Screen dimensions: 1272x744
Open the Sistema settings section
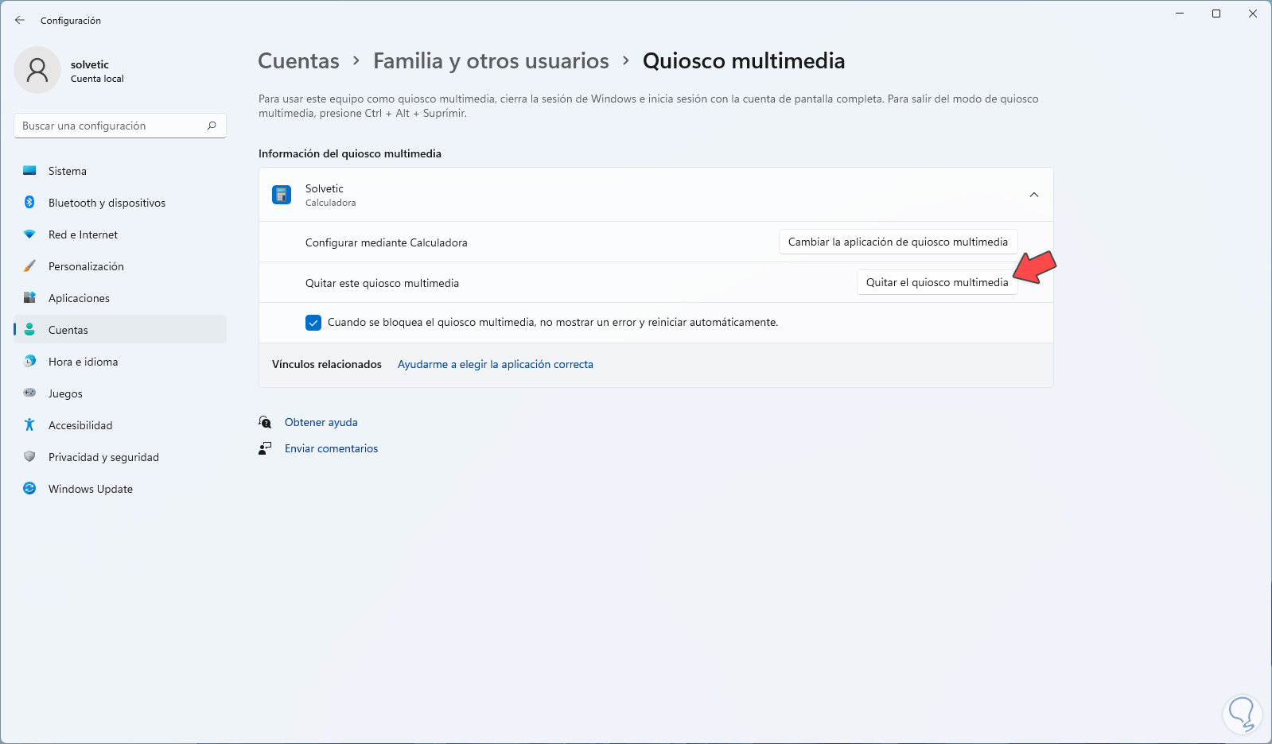(x=68, y=171)
